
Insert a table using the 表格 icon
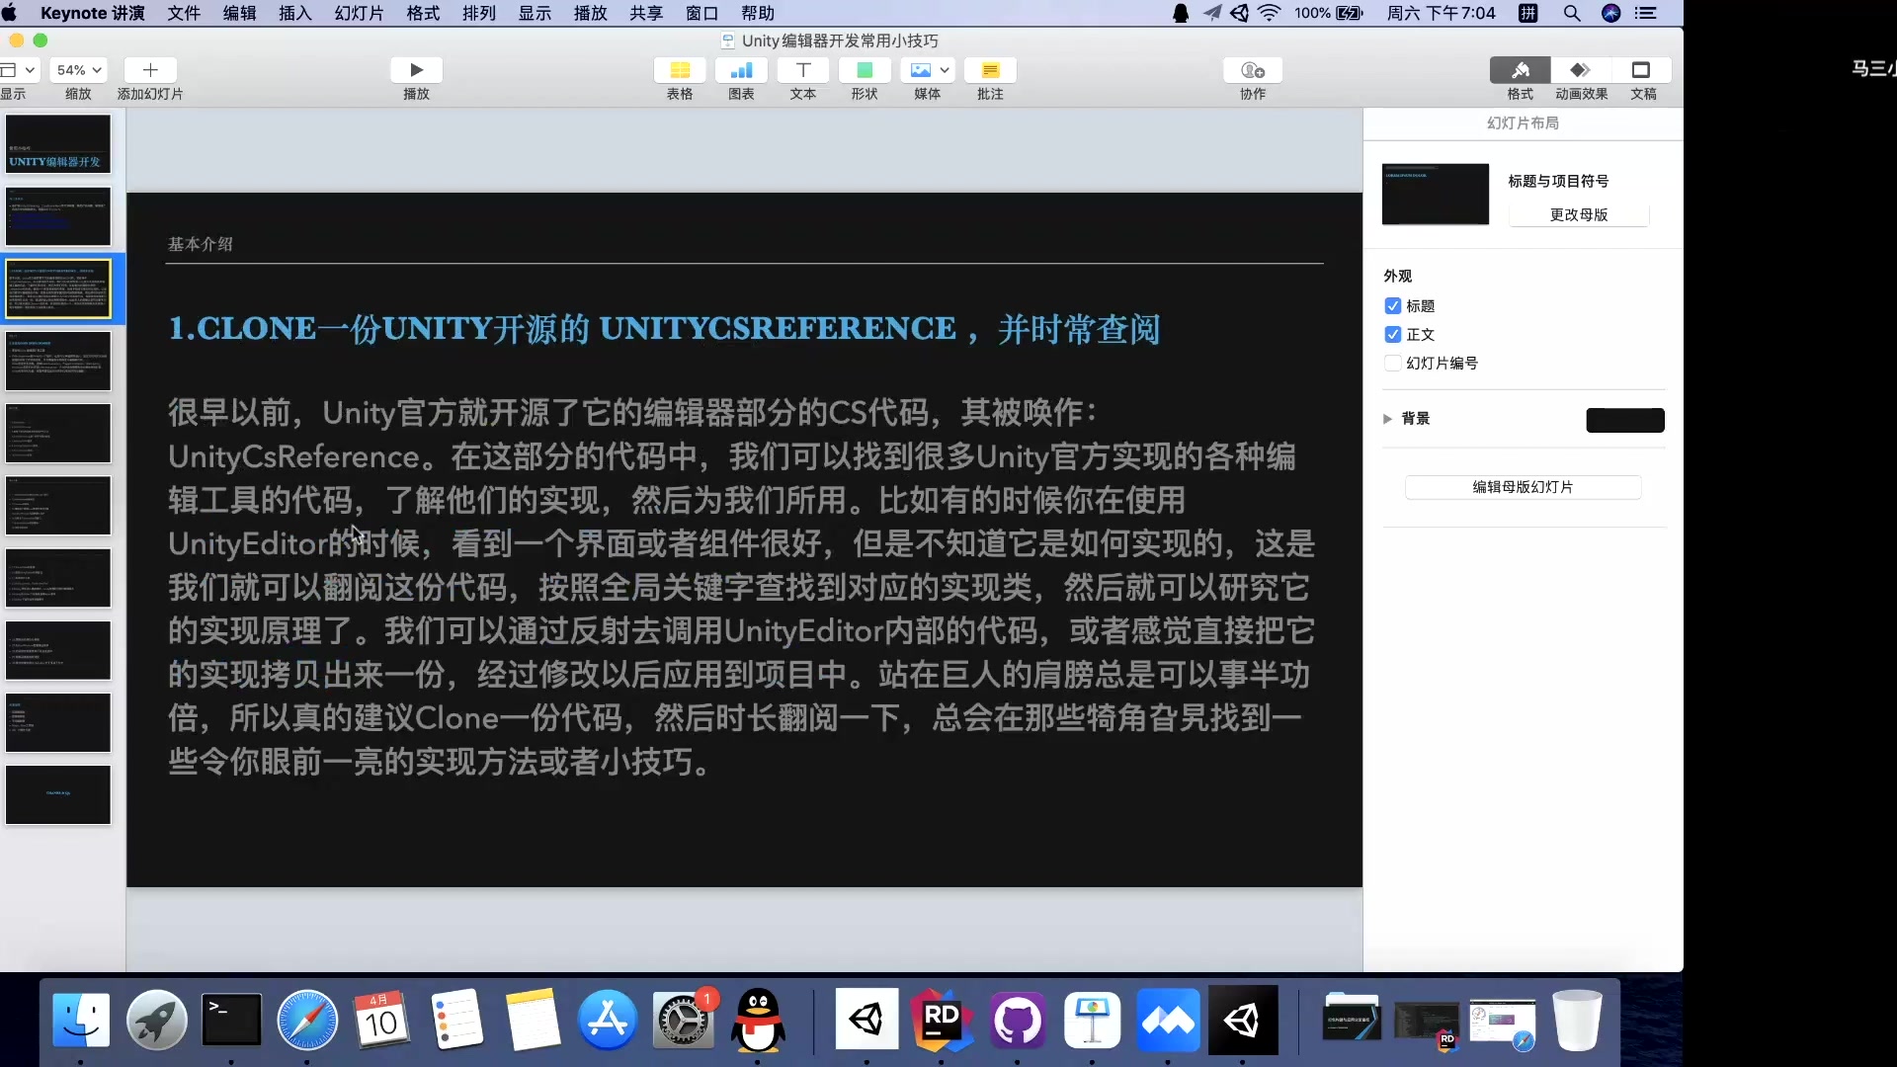pyautogui.click(x=680, y=70)
